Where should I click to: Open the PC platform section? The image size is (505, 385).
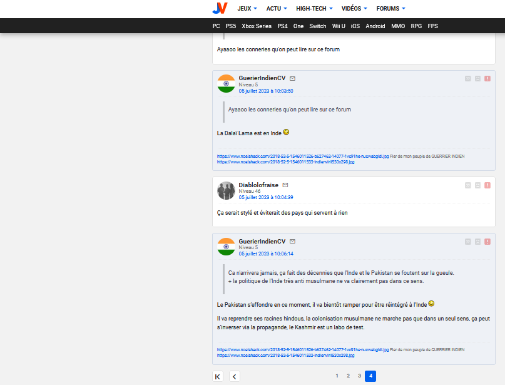coord(216,26)
